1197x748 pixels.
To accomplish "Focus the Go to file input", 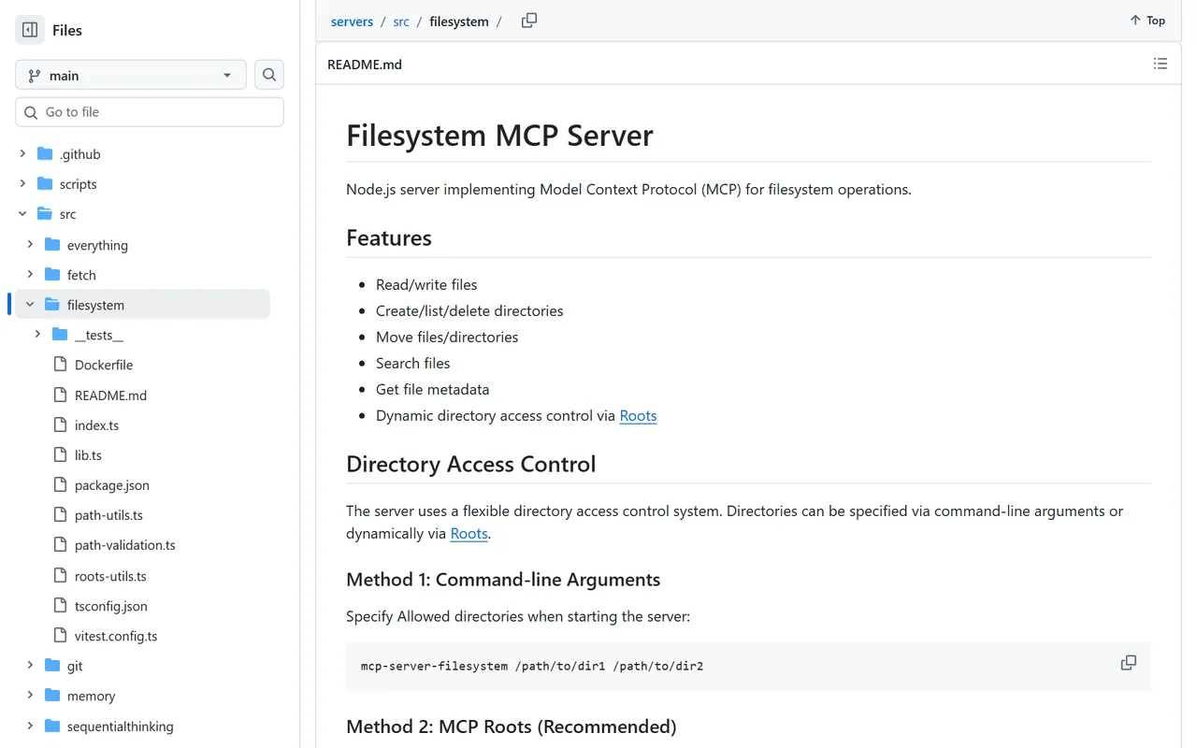I will click(150, 112).
